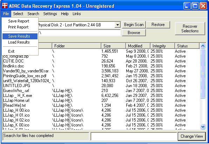Screen dimensions: 209x144
Task: Click the Browse button
Action: (134, 33)
